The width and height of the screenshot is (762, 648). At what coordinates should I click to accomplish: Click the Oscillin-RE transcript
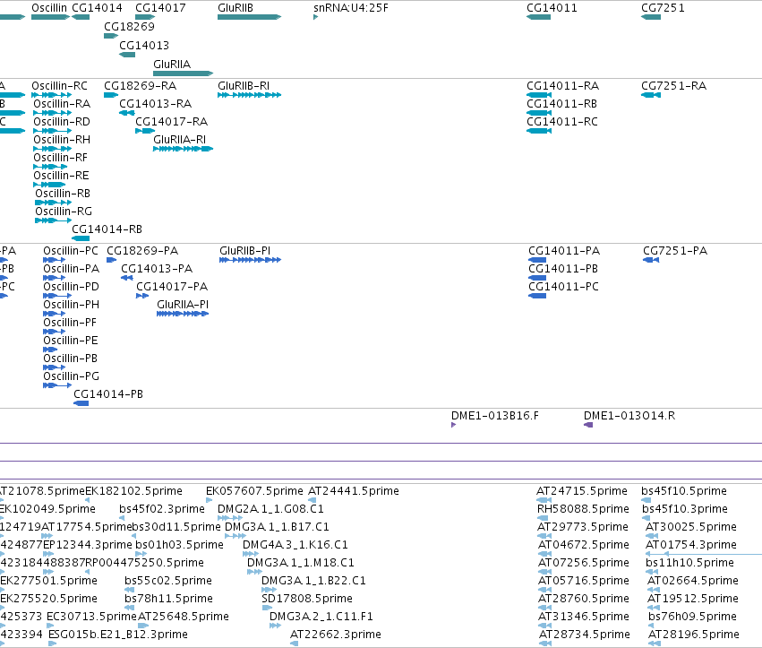click(x=49, y=185)
